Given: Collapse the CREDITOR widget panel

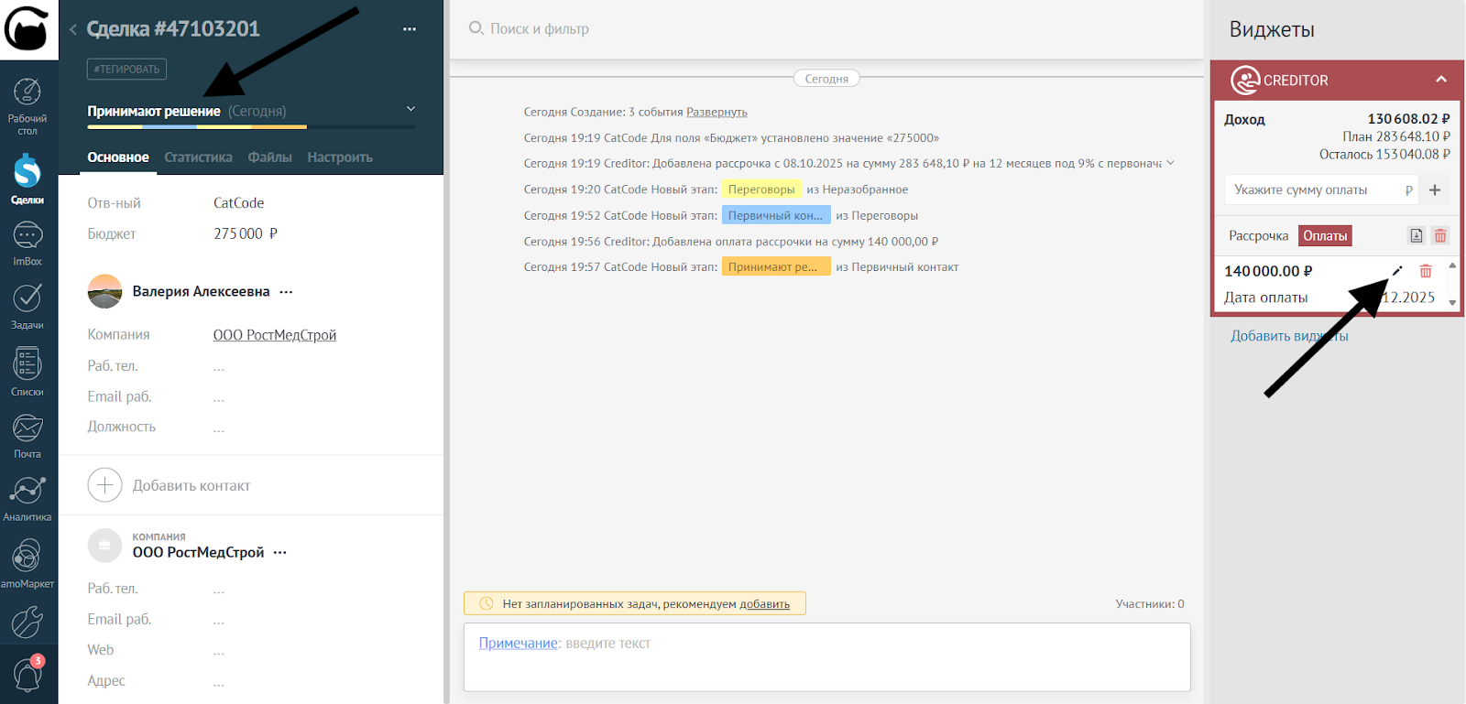Looking at the screenshot, I should (1440, 80).
